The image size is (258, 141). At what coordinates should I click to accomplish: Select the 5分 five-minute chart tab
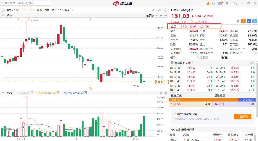point(61,10)
